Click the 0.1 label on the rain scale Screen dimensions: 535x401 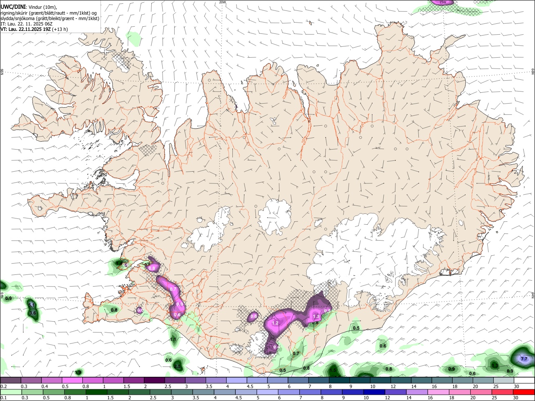[4, 398]
